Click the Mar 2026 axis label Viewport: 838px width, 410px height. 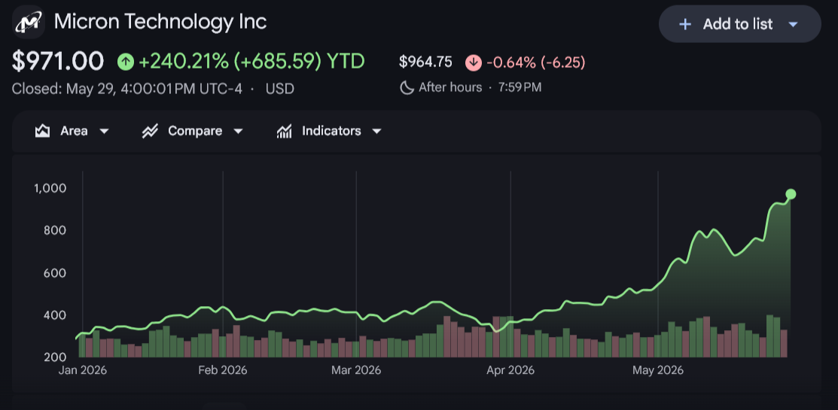click(356, 370)
